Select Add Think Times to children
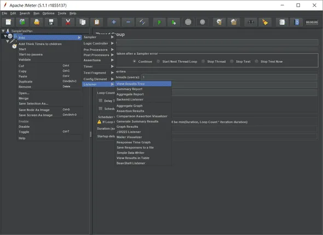This screenshot has height=235, width=323. coord(40,44)
